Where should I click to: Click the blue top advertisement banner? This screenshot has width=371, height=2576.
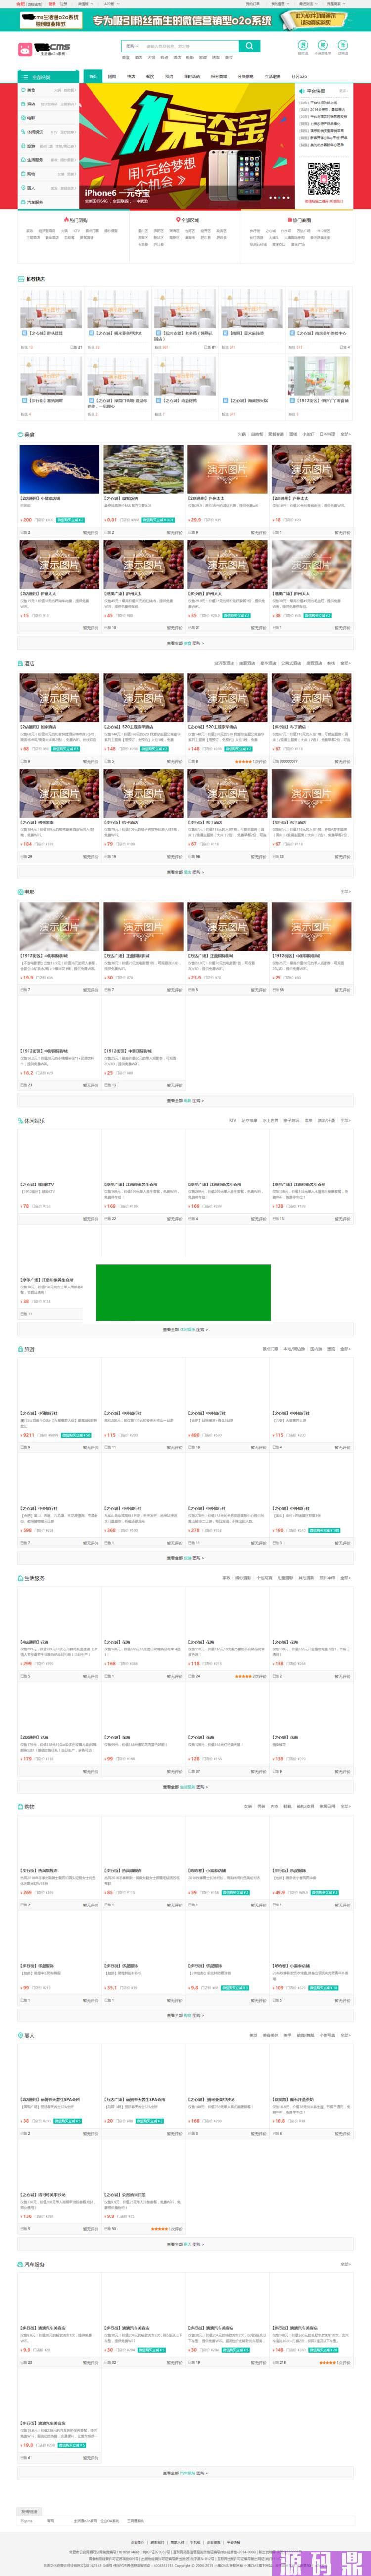(x=185, y=19)
